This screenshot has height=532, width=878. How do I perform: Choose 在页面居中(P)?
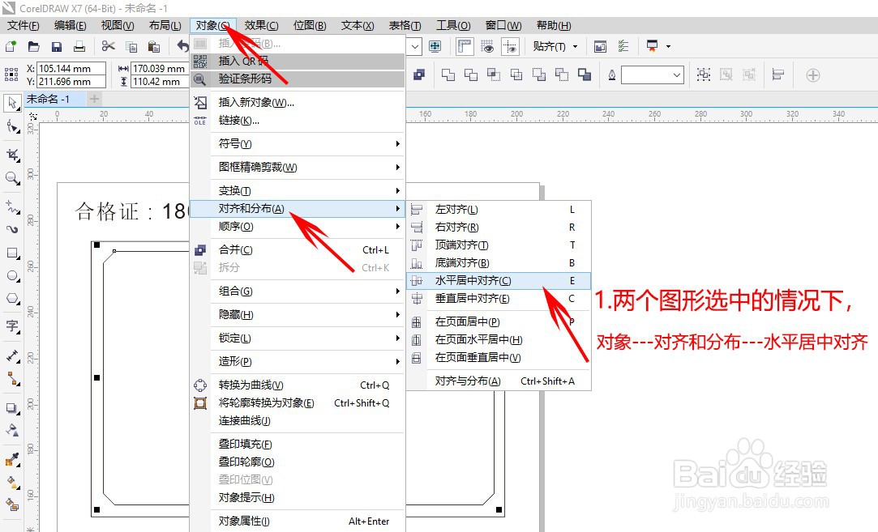[x=499, y=321]
